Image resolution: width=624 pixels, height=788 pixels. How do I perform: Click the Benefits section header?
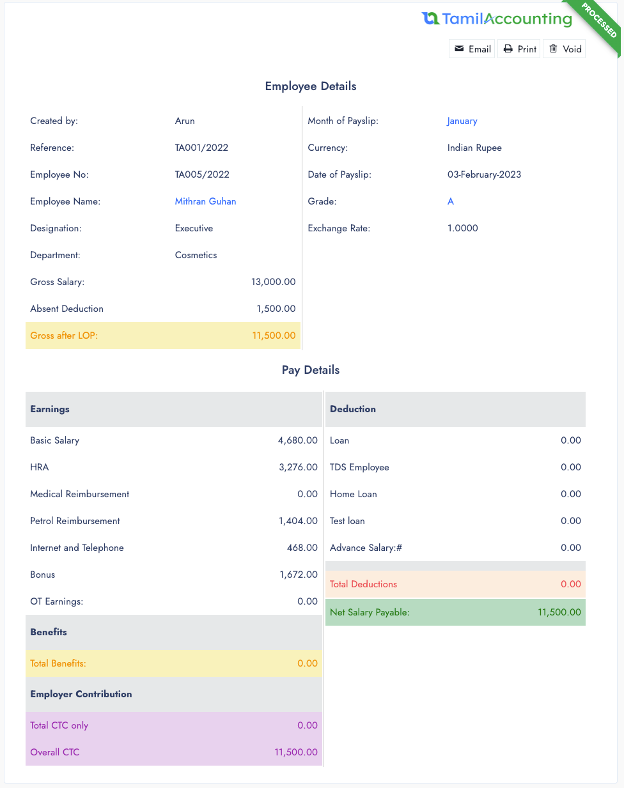pos(49,632)
